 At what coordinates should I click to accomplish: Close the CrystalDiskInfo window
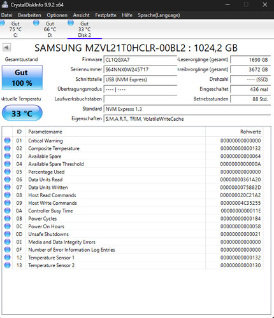(x=265, y=4)
